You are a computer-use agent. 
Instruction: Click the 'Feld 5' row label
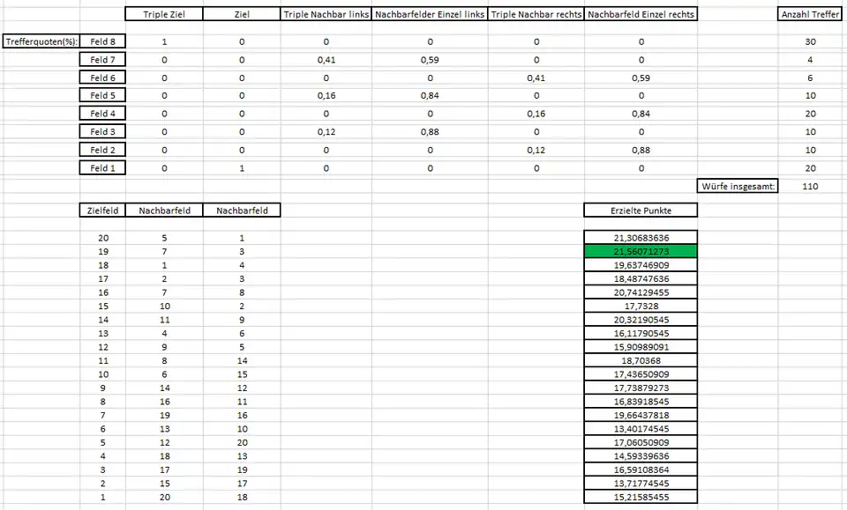[x=103, y=95]
